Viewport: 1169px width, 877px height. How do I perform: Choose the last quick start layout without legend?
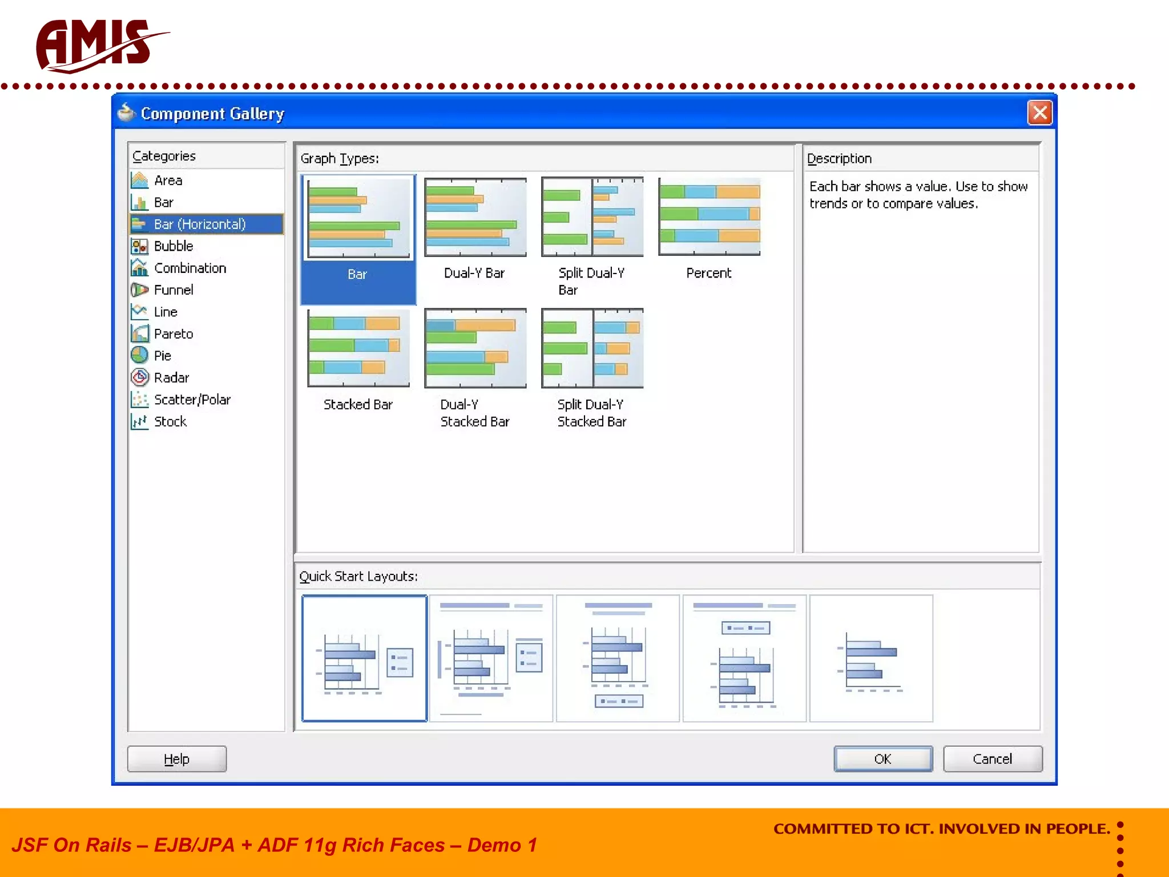pyautogui.click(x=871, y=658)
